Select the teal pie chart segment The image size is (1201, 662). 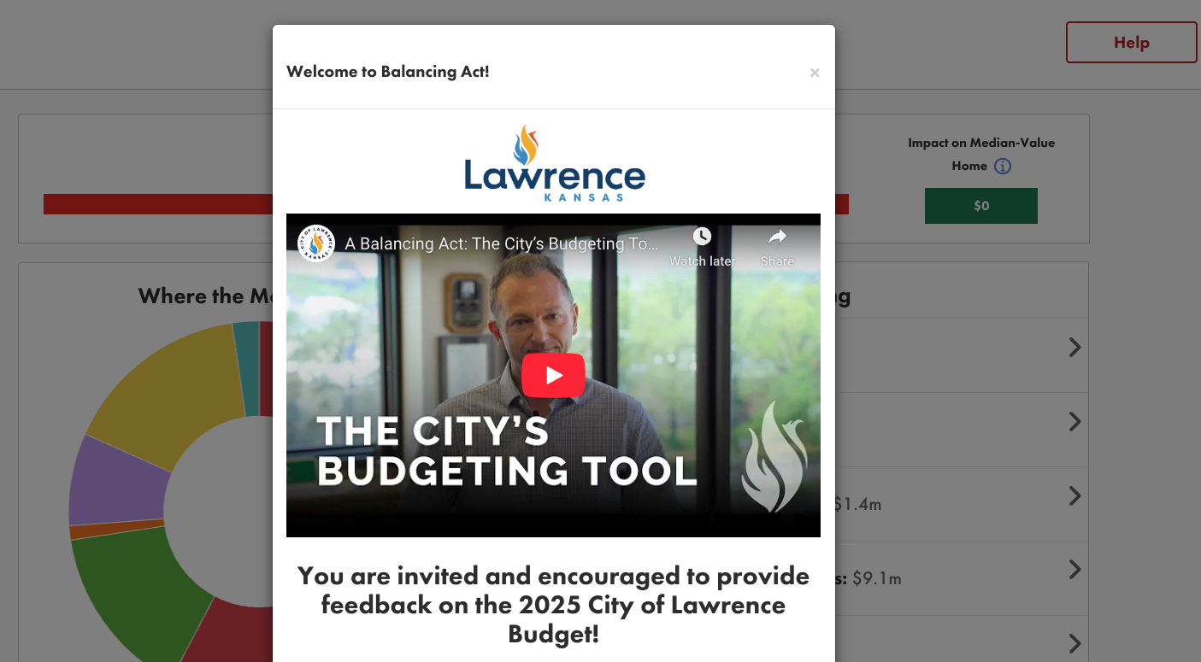(x=246, y=369)
